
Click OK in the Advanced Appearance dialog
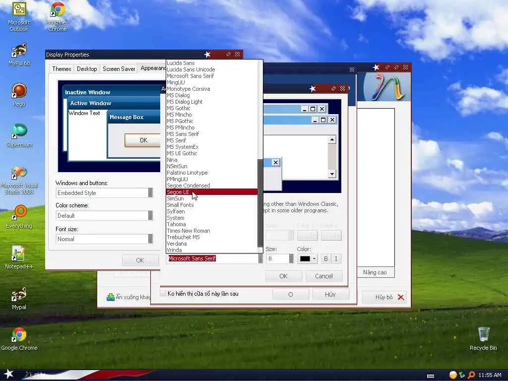283,276
